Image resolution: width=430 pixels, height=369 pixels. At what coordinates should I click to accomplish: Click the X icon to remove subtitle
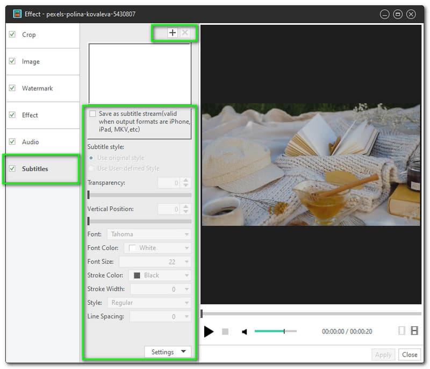(185, 33)
